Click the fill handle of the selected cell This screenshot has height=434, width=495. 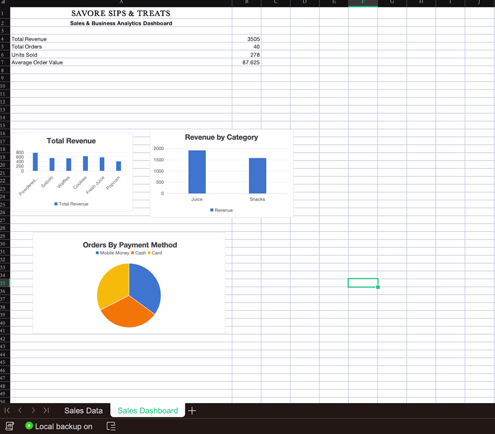click(378, 287)
